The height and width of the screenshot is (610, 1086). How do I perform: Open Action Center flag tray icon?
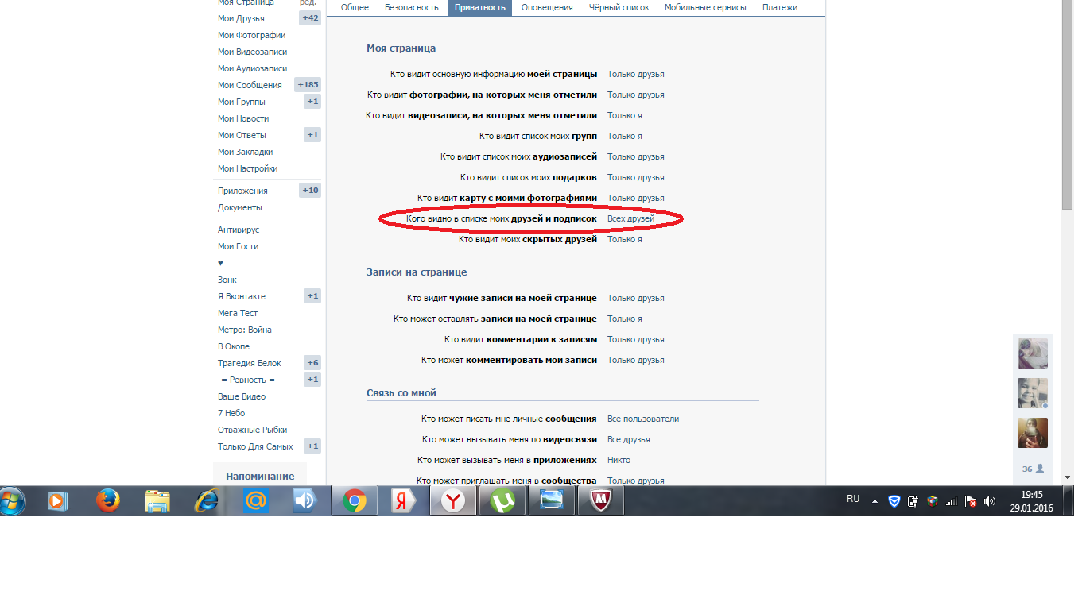(970, 501)
